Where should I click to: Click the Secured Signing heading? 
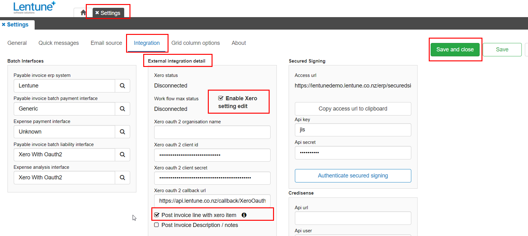(307, 61)
